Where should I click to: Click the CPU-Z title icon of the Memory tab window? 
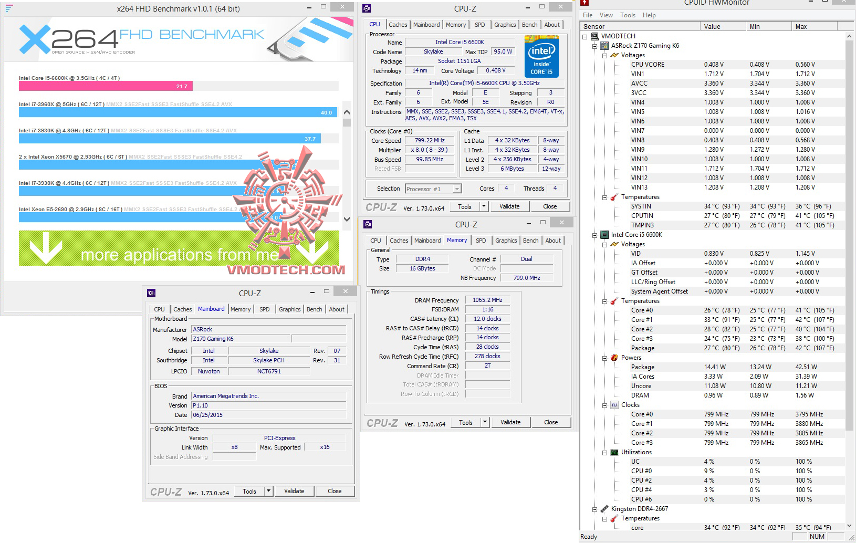368,224
